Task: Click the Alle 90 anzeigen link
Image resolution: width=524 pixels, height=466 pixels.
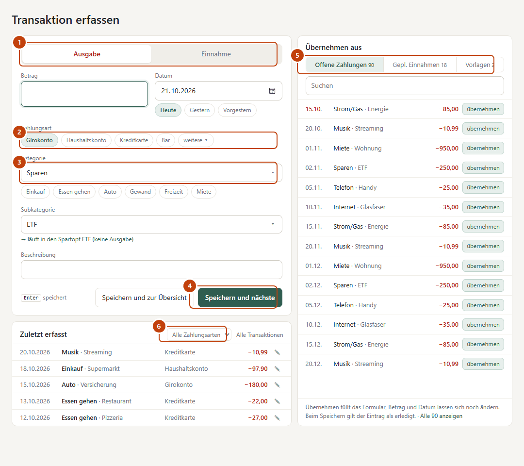Action: click(441, 416)
